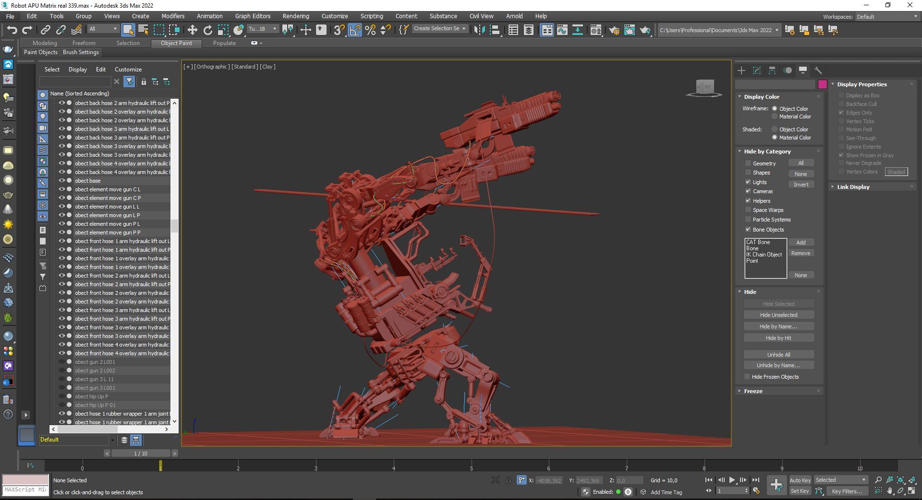922x500 pixels.
Task: Expand the Link Display rollout
Action: point(853,187)
